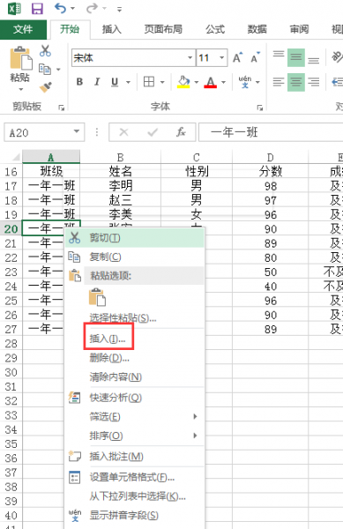This screenshot has height=529, width=343.
Task: Choose 快速分析(Q) in context menu
Action: click(x=135, y=398)
